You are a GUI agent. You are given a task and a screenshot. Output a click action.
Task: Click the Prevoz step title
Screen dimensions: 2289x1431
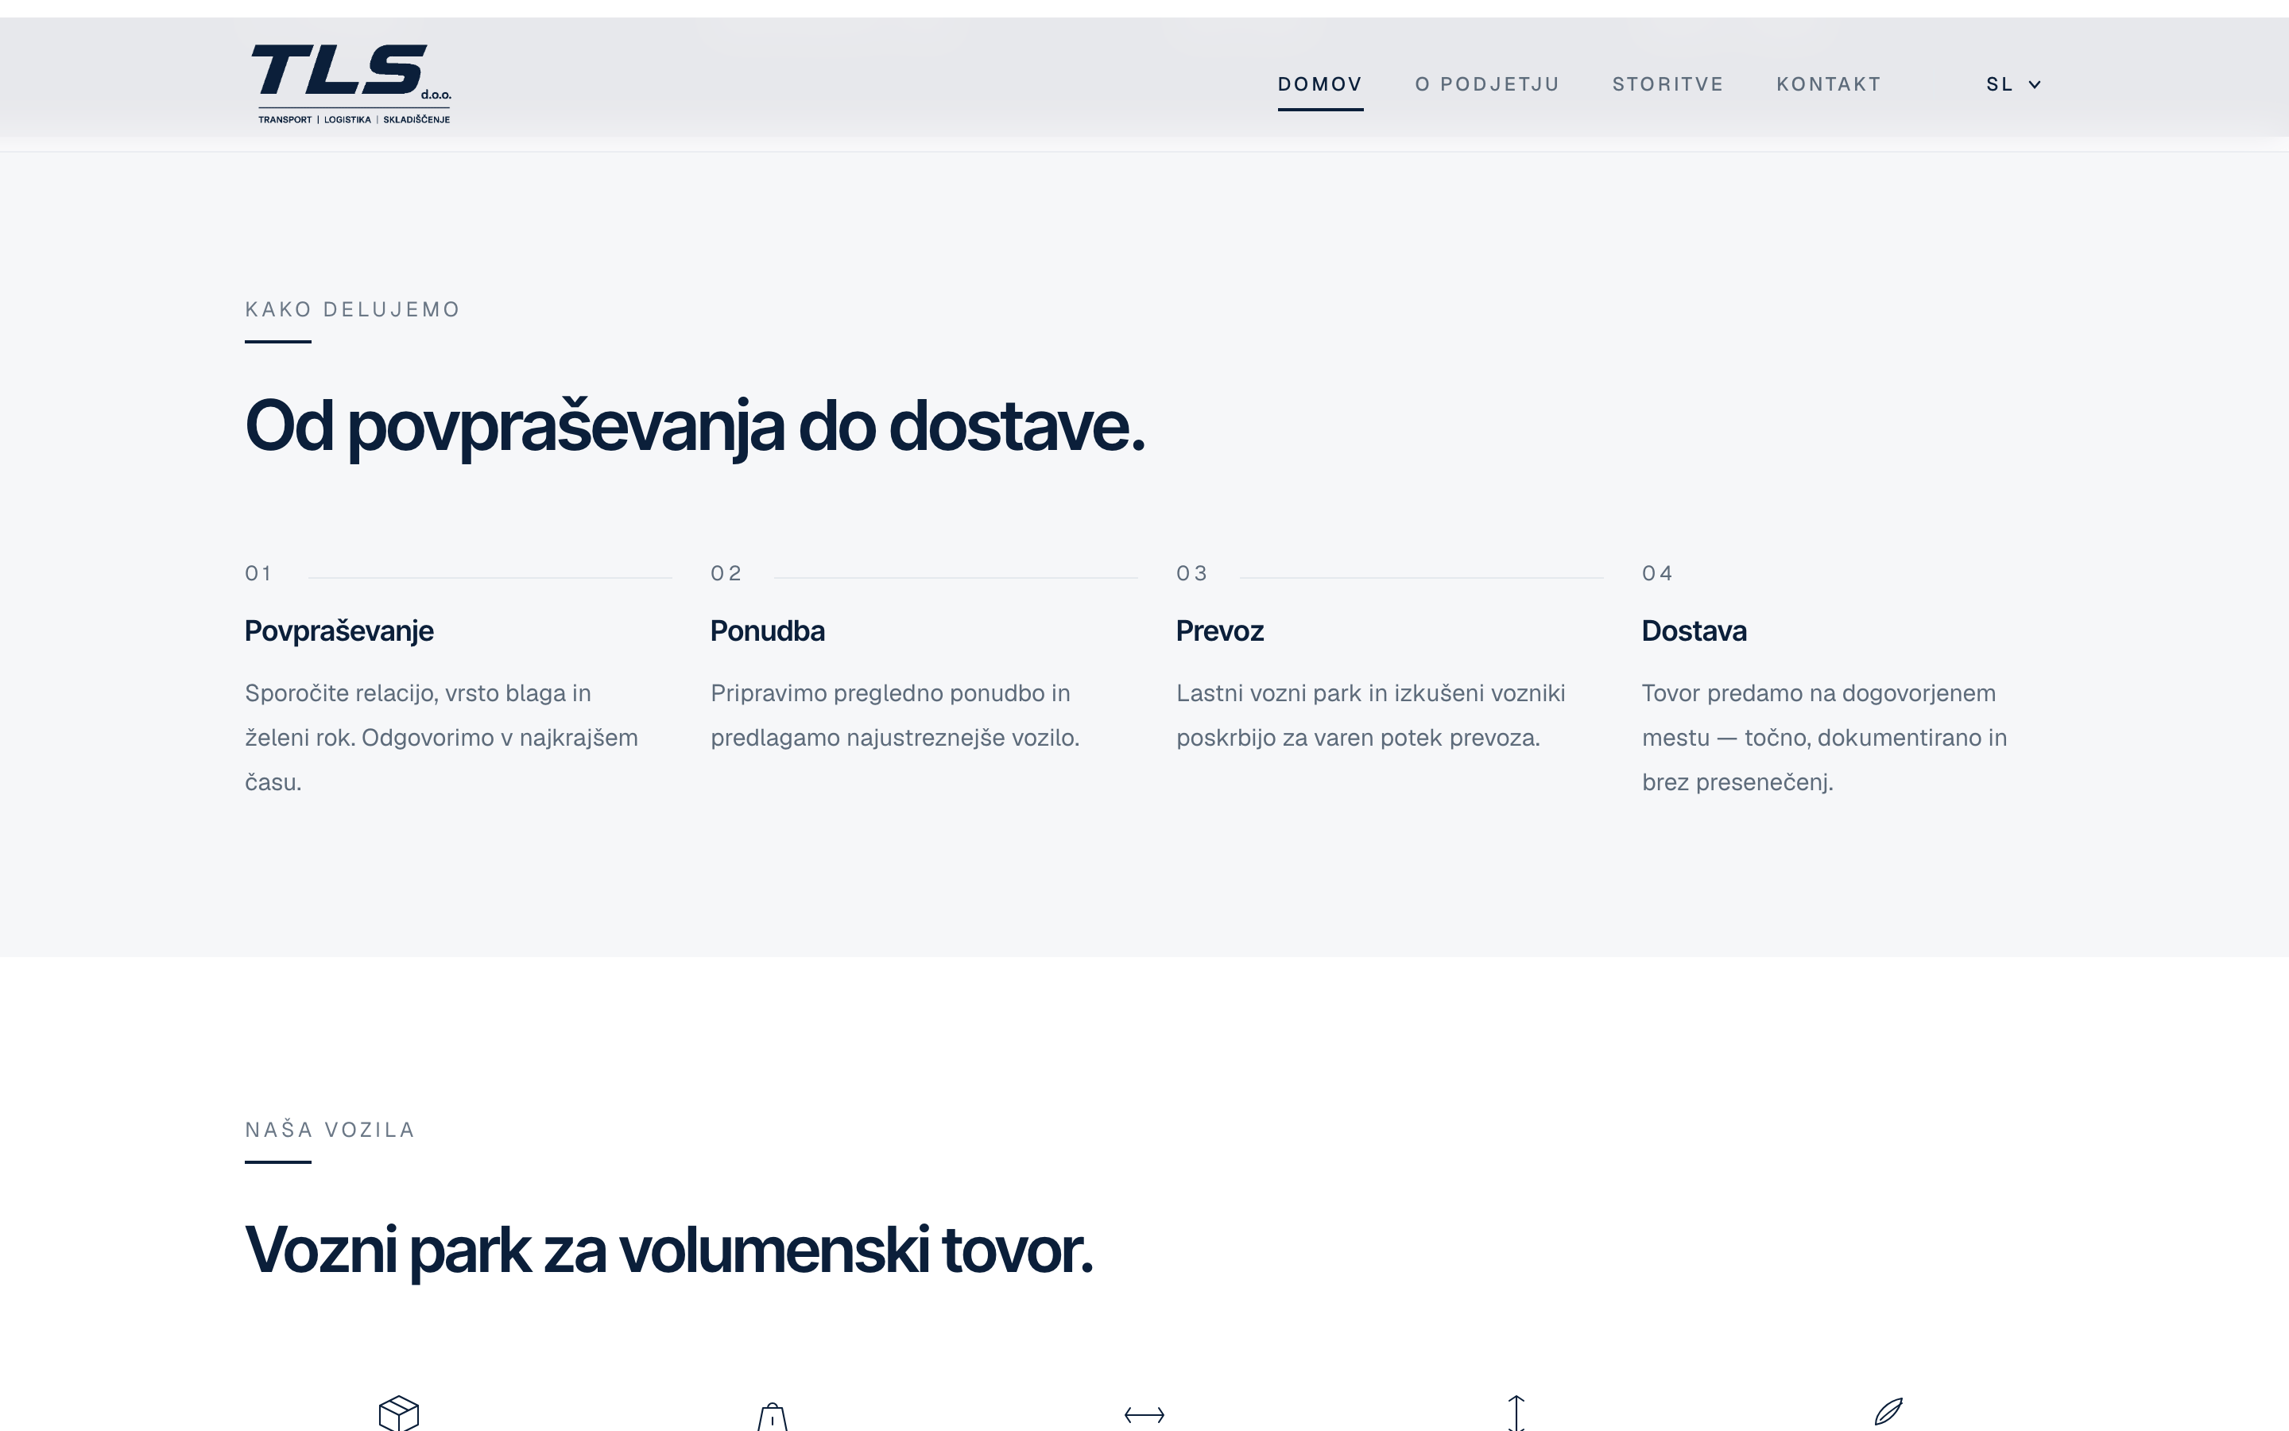[1219, 631]
